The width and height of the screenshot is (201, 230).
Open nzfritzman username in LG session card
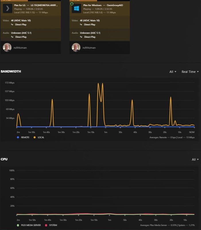click(x=20, y=48)
